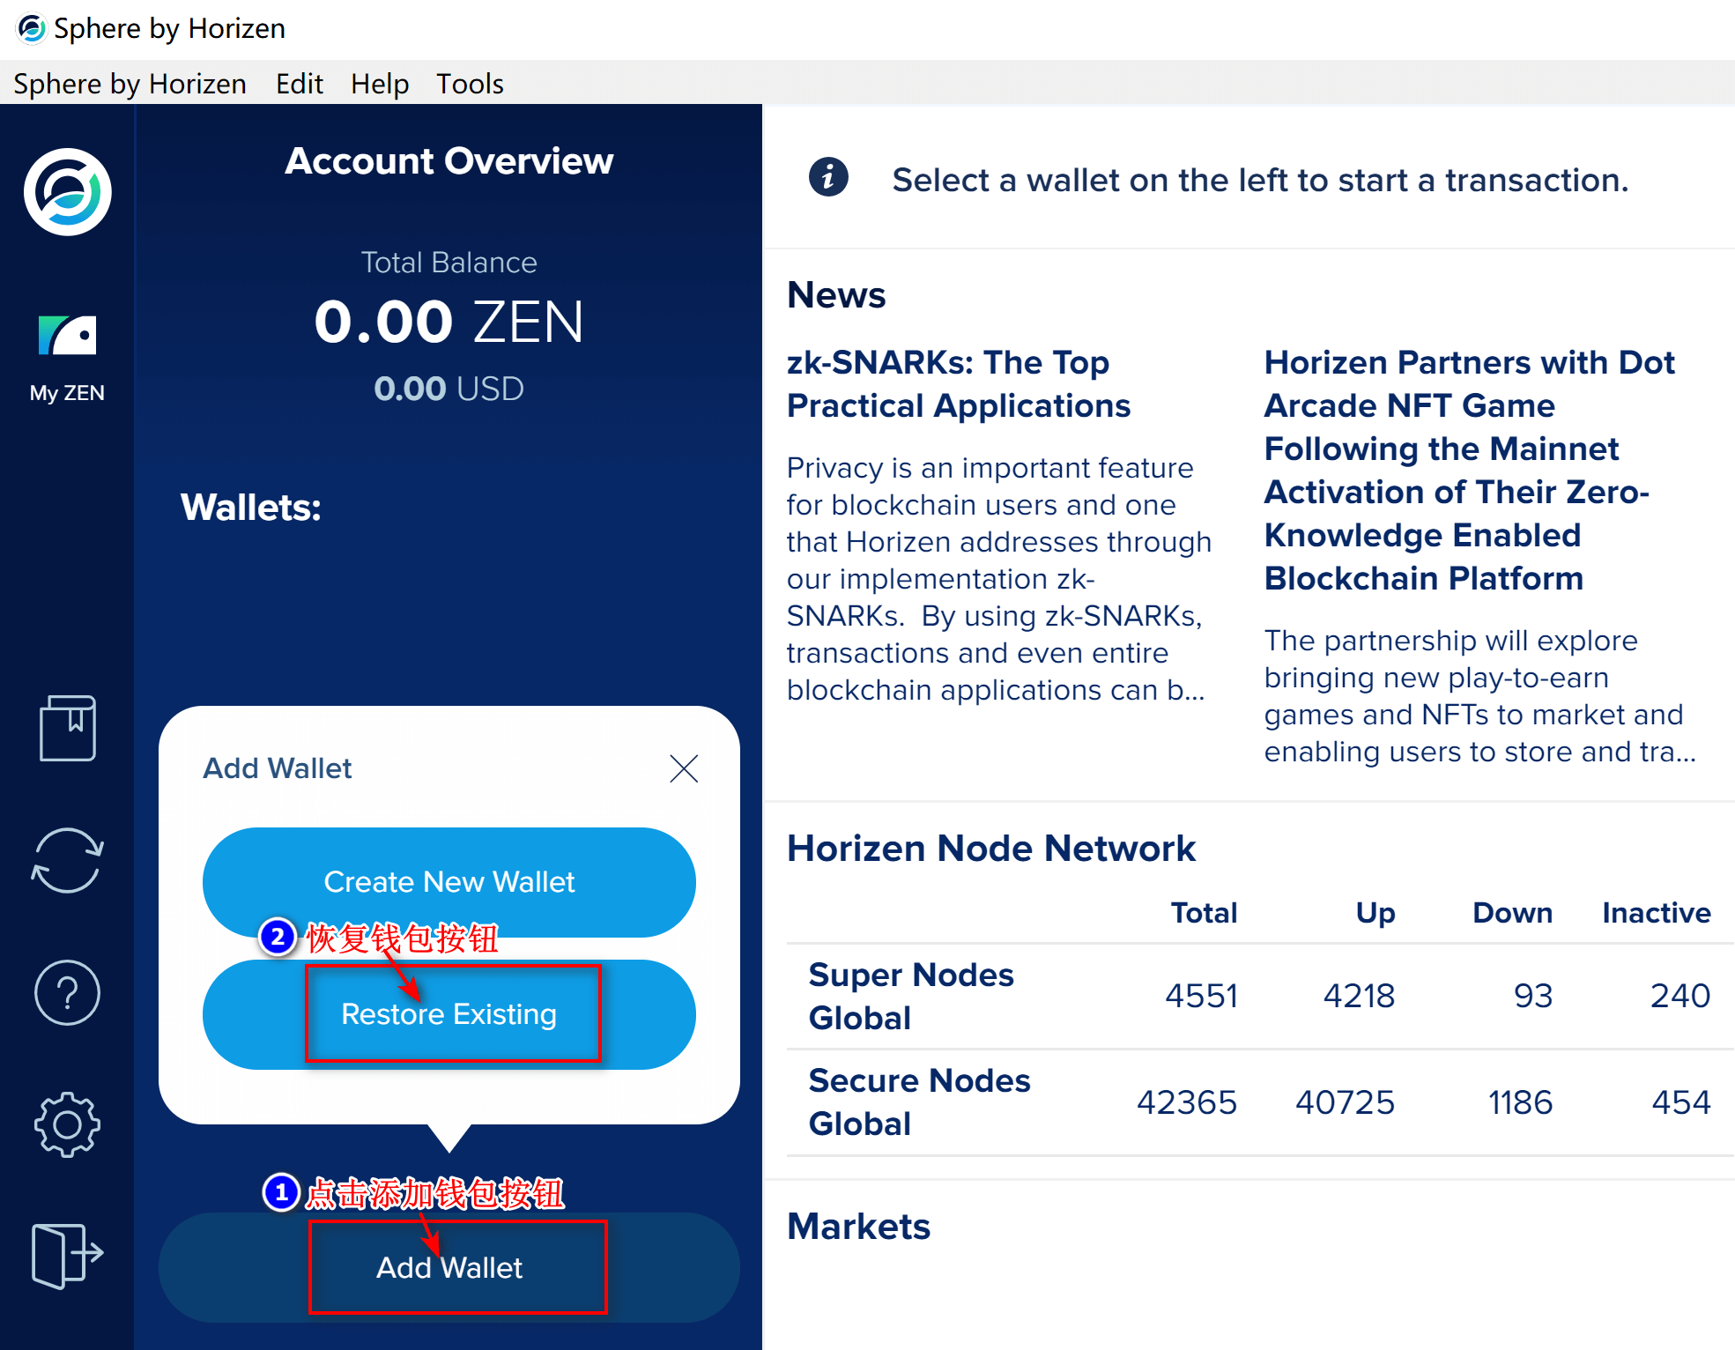The image size is (1735, 1350).
Task: Click the 'Privacy is an important feature' summary
Action: click(999, 578)
